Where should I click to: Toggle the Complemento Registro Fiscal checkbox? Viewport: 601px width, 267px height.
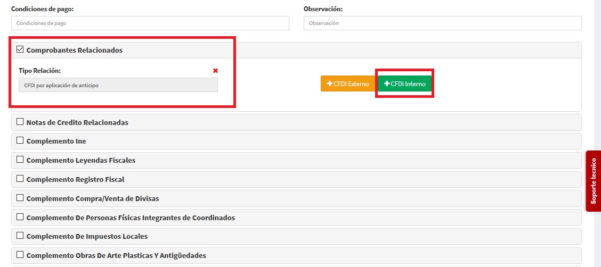point(20,179)
